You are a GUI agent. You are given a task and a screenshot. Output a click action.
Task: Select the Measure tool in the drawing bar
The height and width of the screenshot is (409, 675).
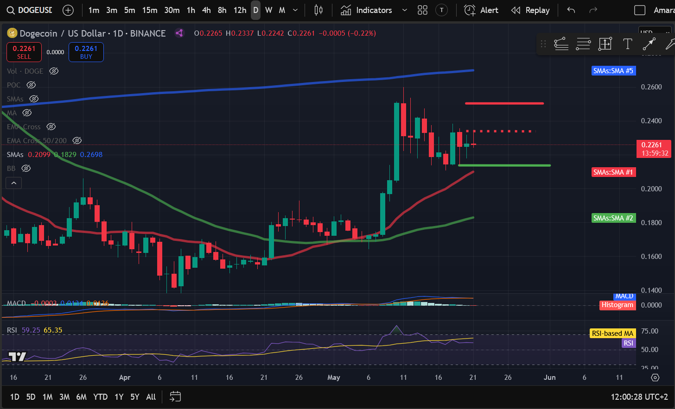(605, 44)
